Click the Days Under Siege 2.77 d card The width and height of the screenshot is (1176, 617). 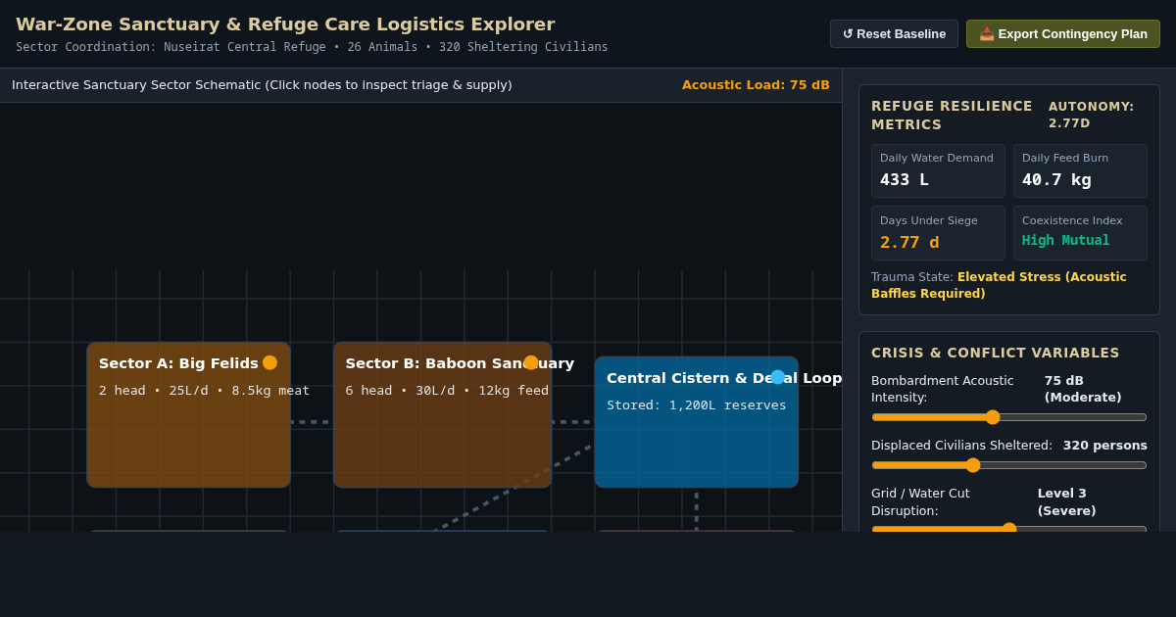pyautogui.click(x=938, y=233)
